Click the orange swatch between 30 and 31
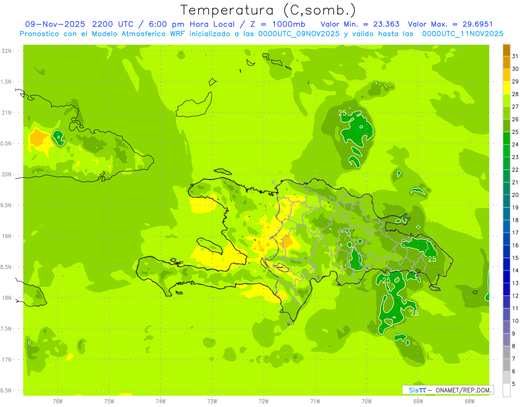The image size is (527, 407). click(506, 62)
